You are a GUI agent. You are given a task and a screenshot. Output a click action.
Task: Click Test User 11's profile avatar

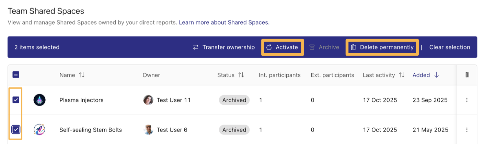click(148, 100)
